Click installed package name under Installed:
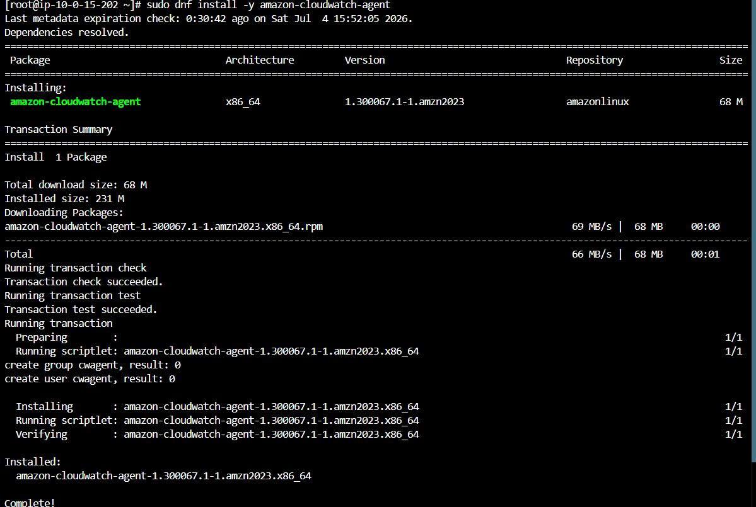This screenshot has width=756, height=507. tap(163, 476)
